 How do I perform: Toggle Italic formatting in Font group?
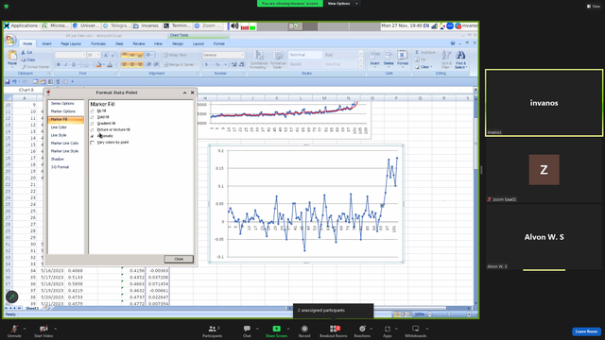tap(66, 64)
